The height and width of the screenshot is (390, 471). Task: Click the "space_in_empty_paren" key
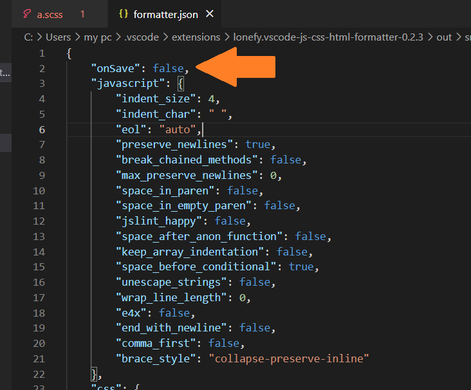point(184,206)
